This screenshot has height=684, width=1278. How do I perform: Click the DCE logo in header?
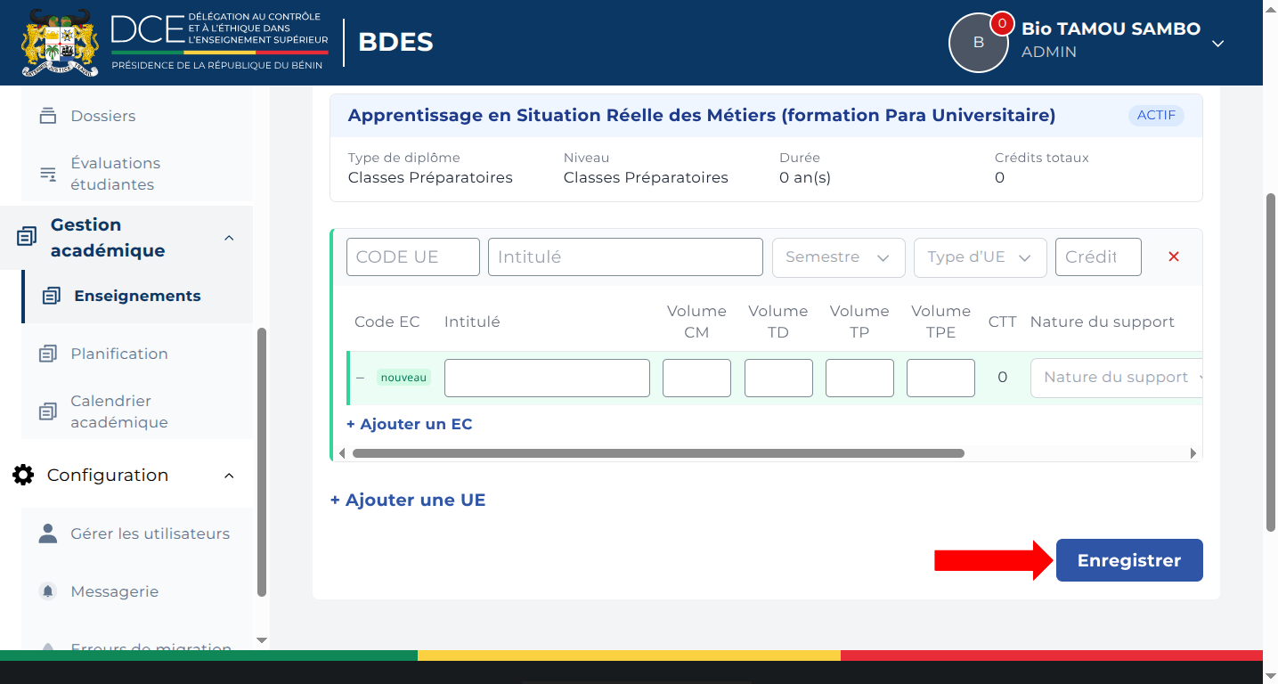pos(219,42)
